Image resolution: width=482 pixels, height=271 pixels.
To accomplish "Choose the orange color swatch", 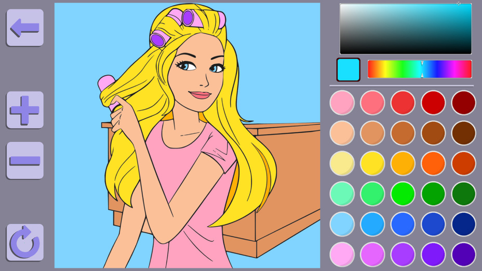I will (433, 164).
